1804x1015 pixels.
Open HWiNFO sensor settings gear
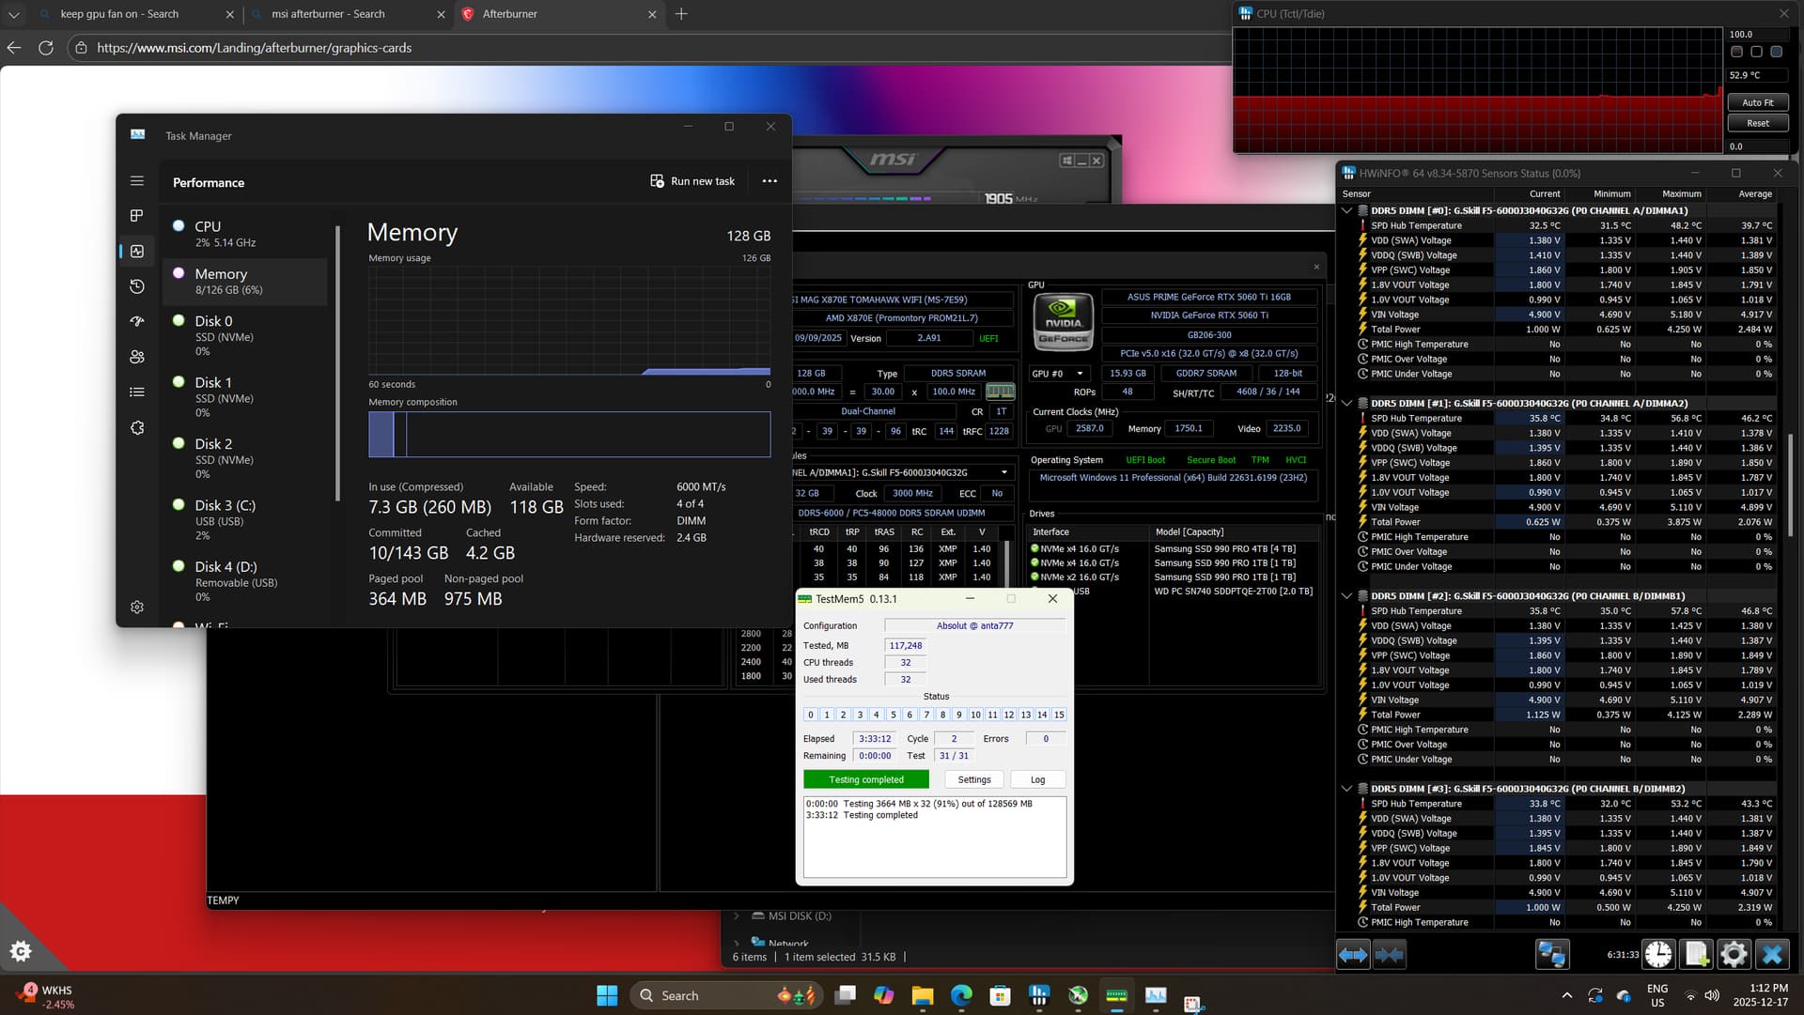pyautogui.click(x=1734, y=955)
